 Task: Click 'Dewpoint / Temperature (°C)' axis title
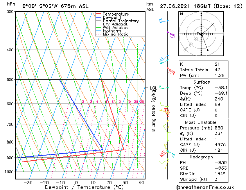[x=84, y=187]
